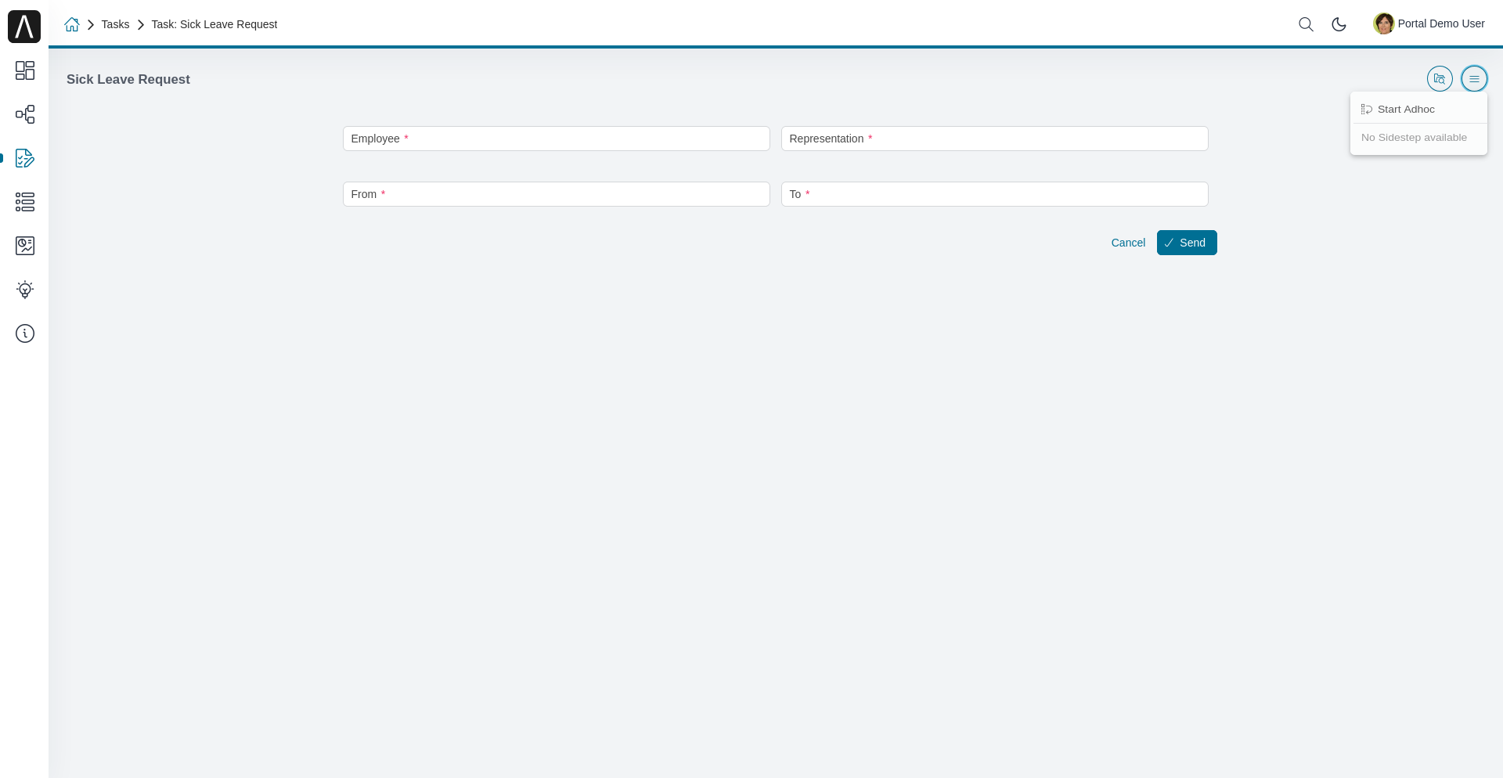Open the Tasks sidebar icon
1503x778 pixels.
tap(25, 158)
